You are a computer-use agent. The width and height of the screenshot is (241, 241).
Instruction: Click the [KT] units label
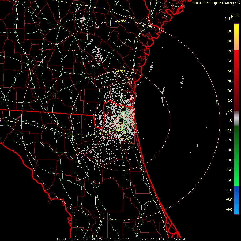[229, 18]
